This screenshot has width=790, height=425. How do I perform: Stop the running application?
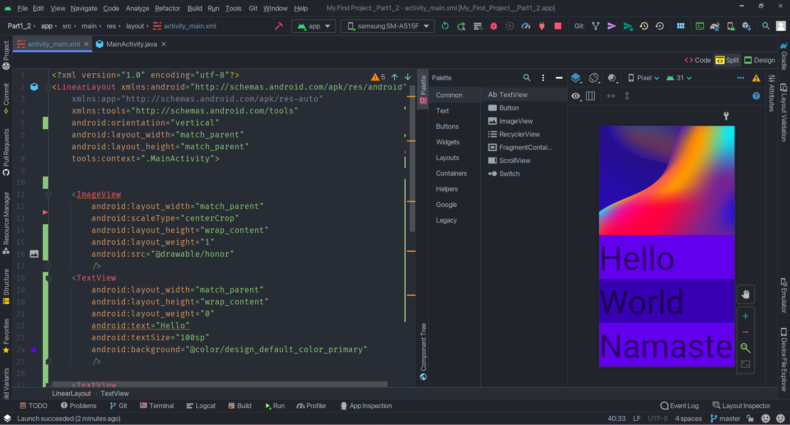558,26
